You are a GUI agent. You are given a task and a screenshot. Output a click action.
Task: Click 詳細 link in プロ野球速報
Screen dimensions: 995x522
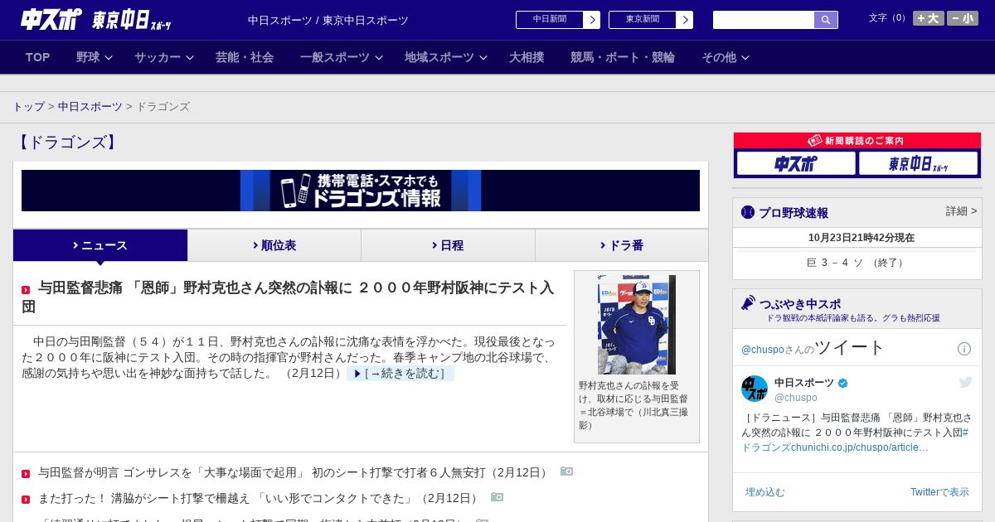coord(962,211)
